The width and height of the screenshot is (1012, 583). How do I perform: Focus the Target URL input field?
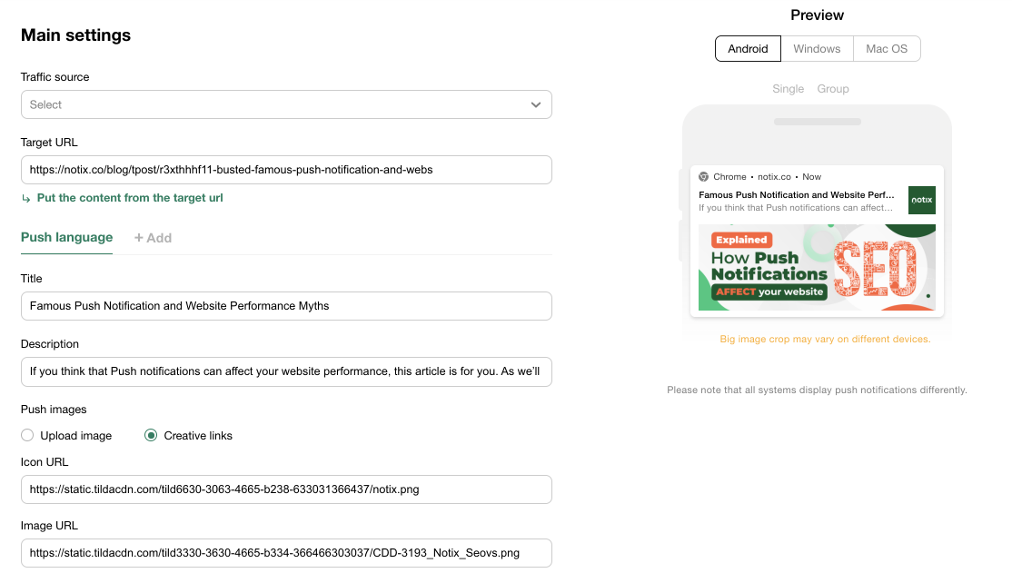(286, 170)
